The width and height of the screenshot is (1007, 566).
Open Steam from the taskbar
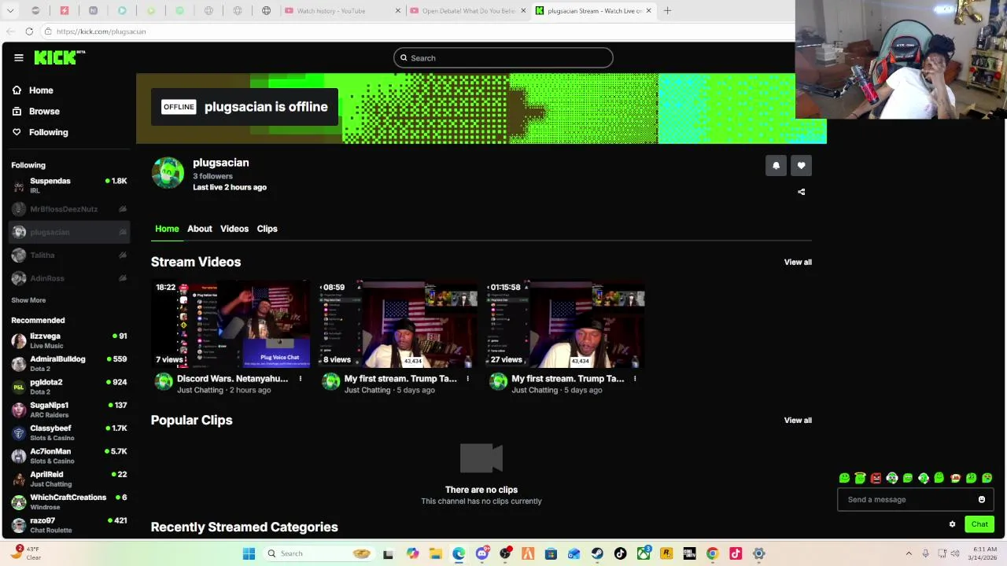click(x=597, y=553)
